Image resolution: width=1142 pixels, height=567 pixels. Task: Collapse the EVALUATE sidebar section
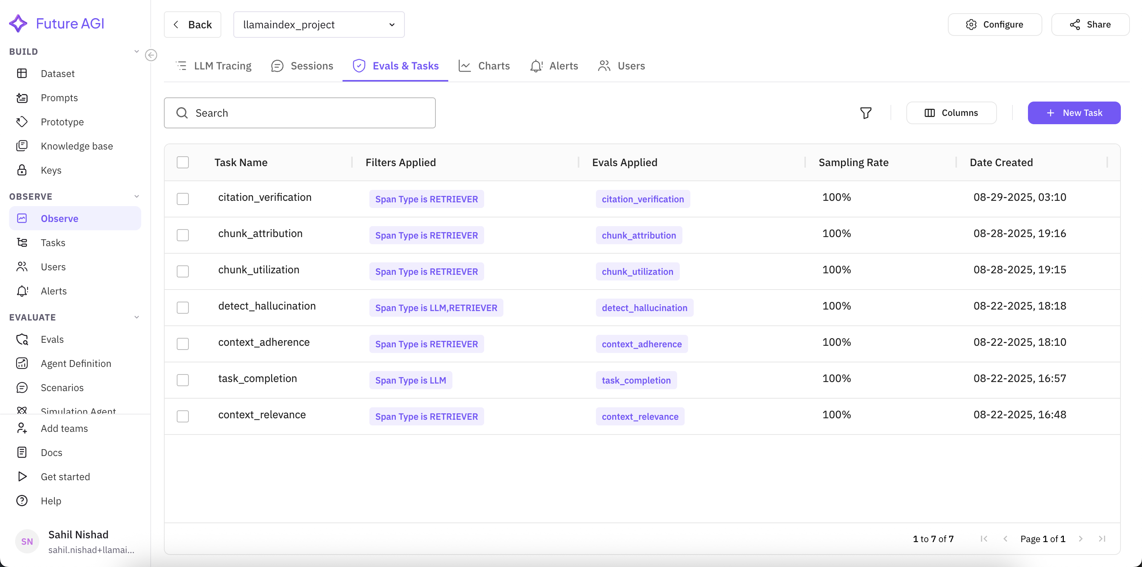tap(137, 317)
